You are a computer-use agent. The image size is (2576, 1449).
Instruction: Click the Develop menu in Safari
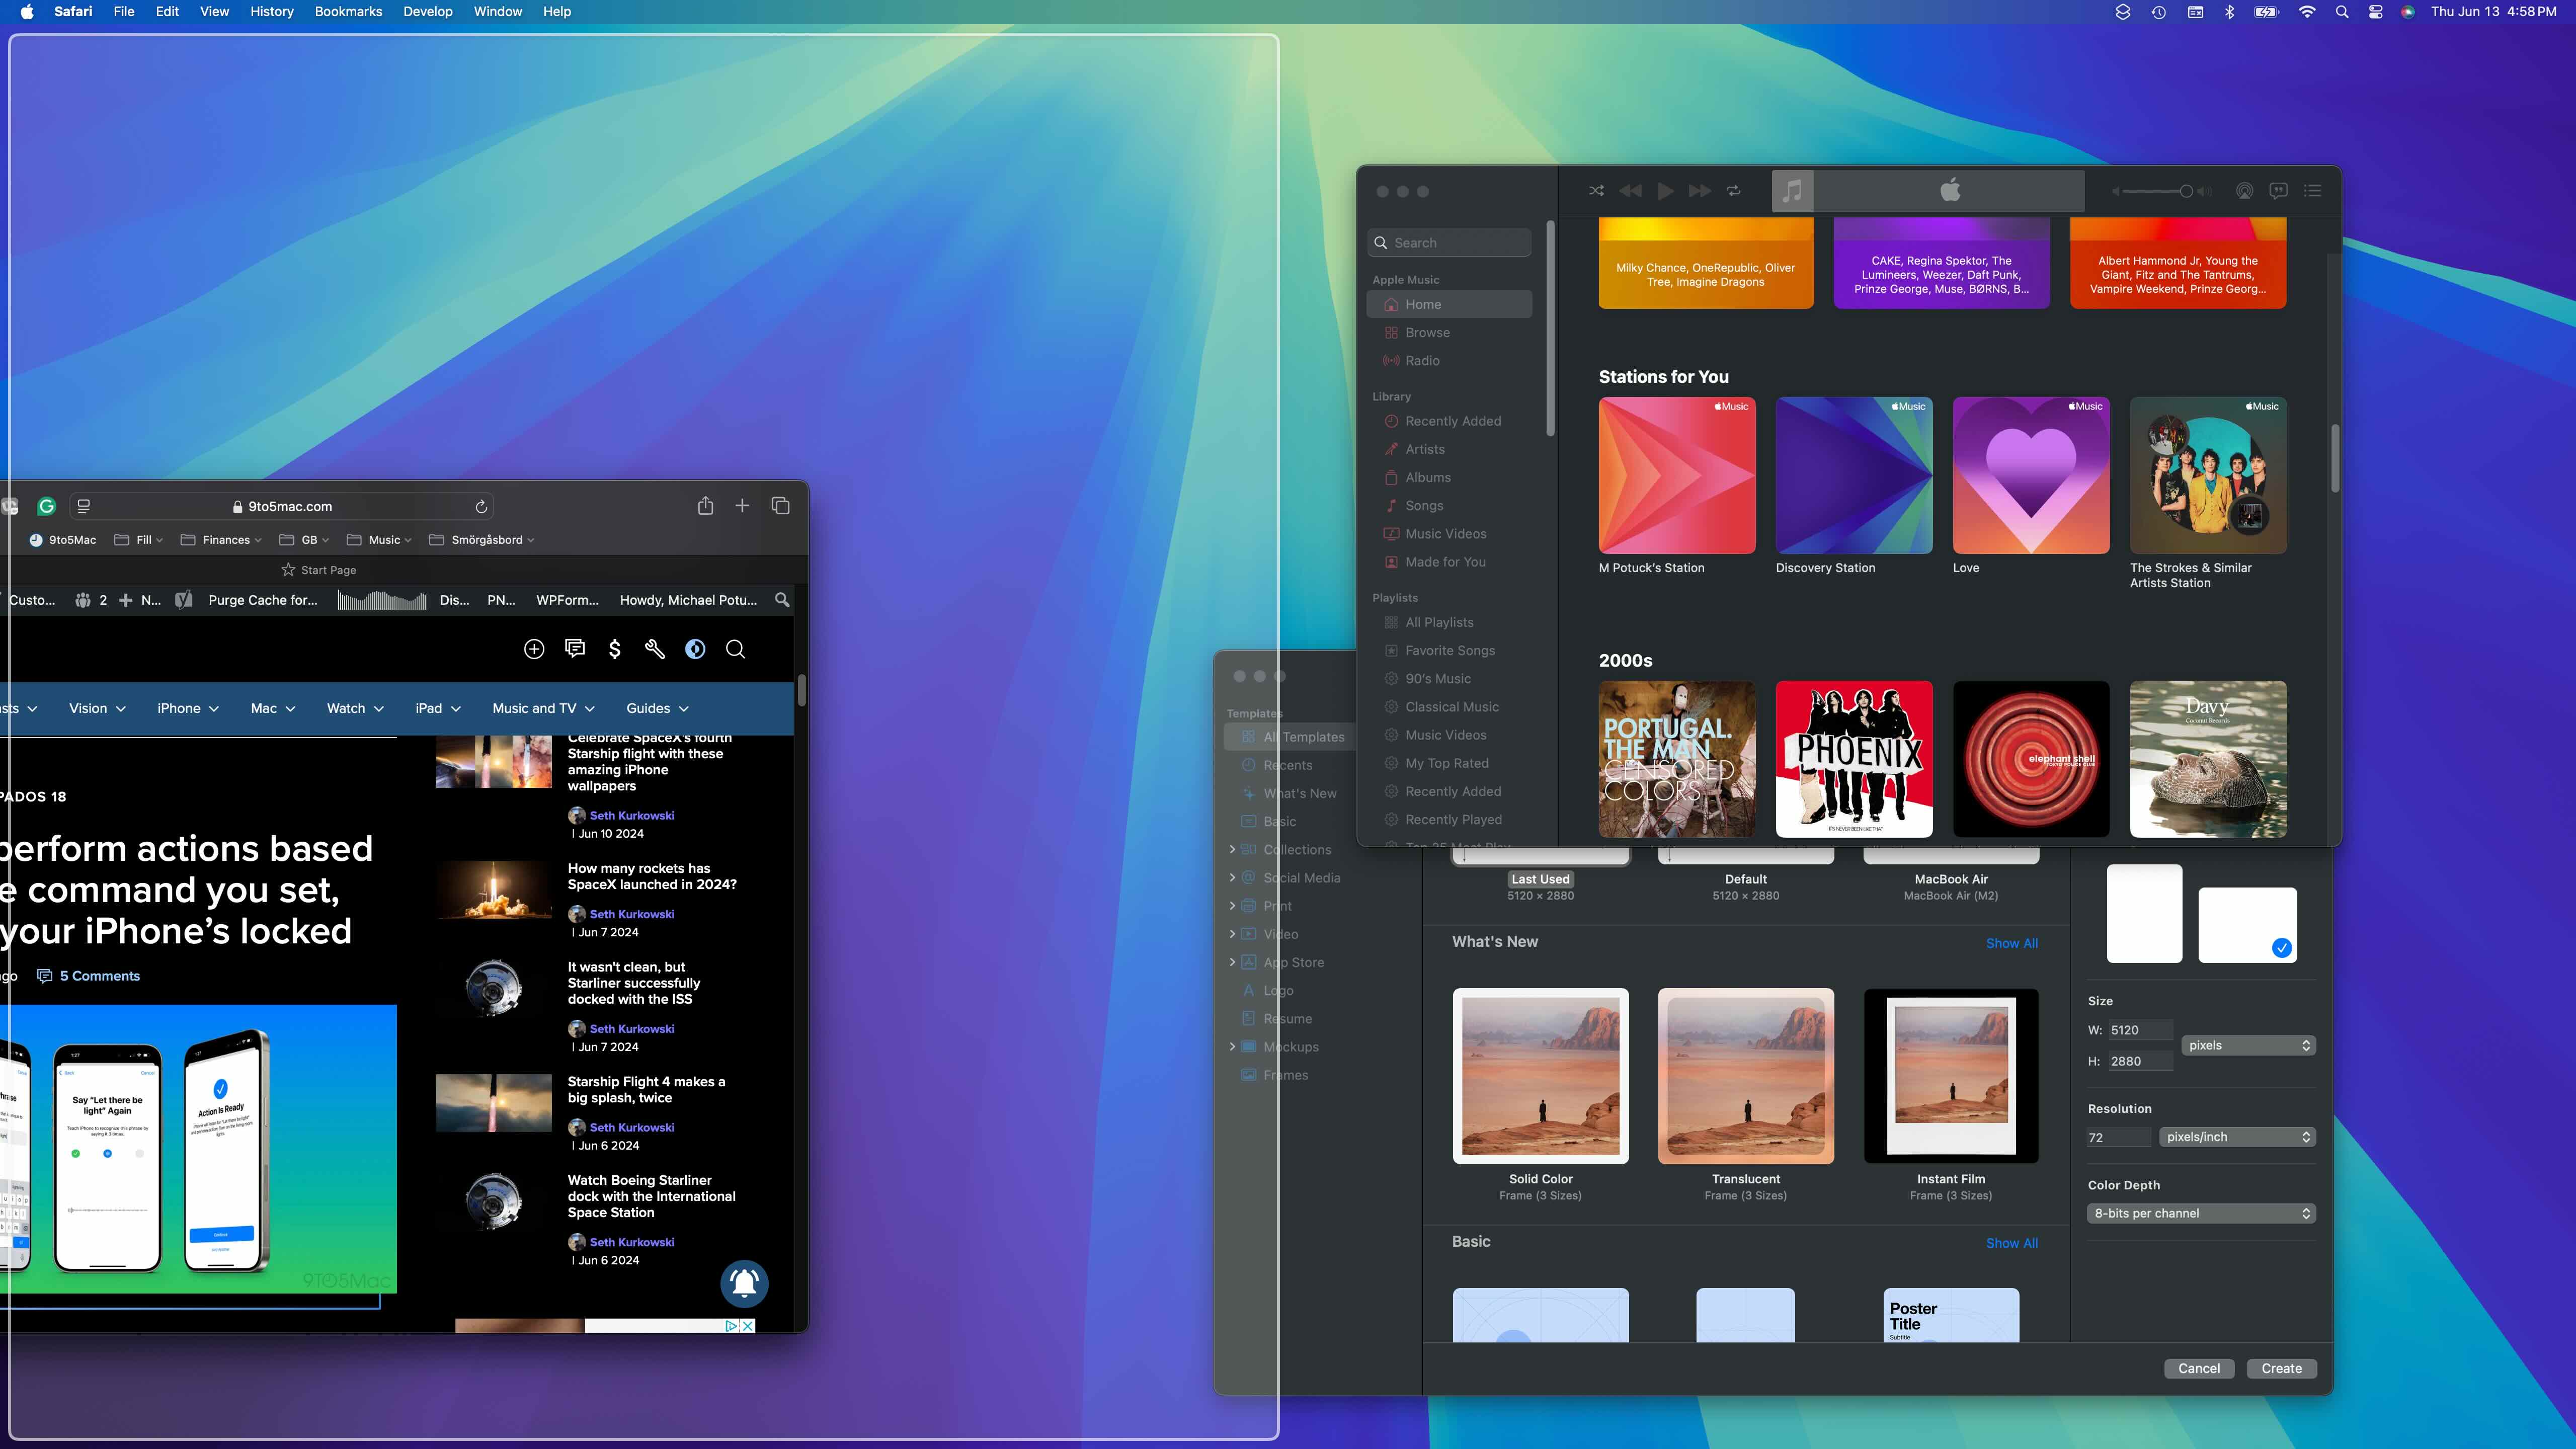pos(426,13)
